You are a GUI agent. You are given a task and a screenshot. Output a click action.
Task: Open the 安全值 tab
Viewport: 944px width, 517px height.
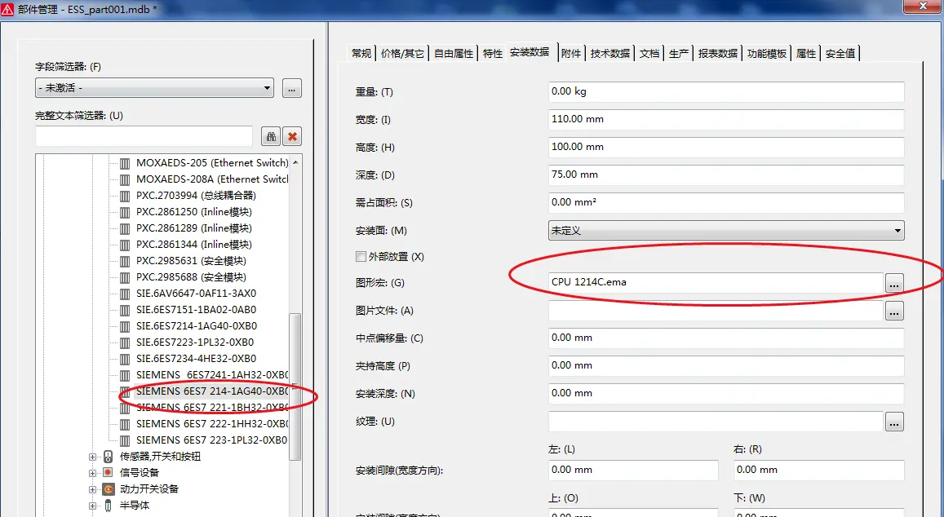coord(840,54)
